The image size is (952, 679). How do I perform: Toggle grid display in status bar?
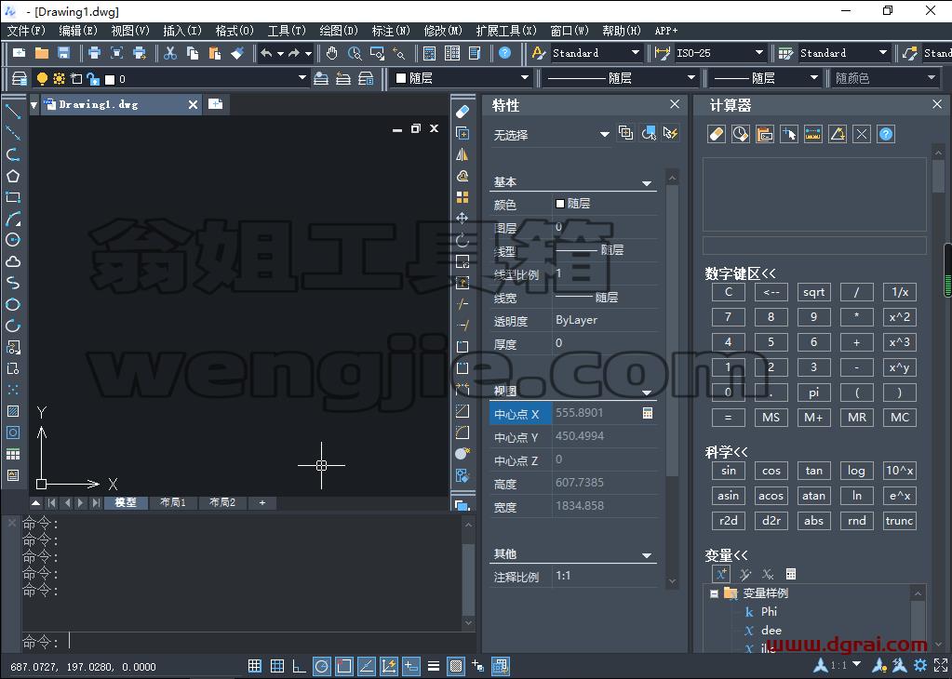tap(277, 666)
